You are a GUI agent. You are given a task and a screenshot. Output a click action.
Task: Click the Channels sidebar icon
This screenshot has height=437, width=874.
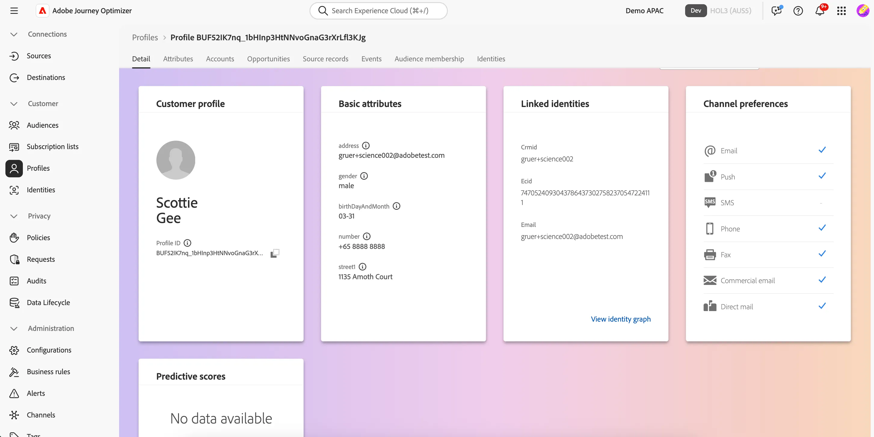coord(14,415)
